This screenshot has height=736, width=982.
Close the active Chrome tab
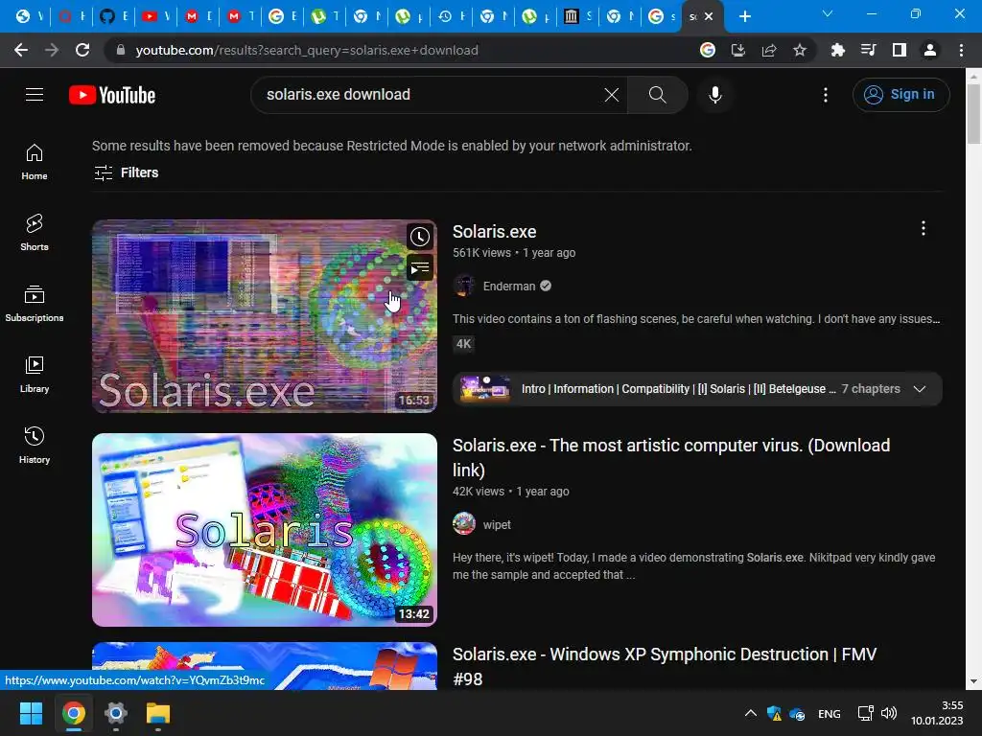coord(709,17)
